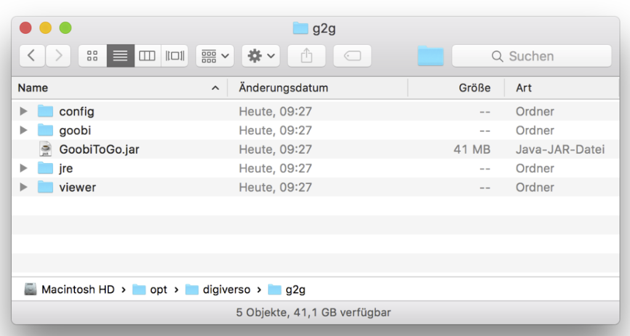
Task: Click the Suchen search field
Action: [x=532, y=56]
